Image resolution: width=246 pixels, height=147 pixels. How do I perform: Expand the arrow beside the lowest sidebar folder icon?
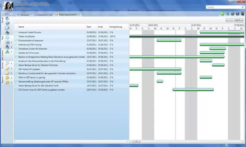[x=12, y=83]
